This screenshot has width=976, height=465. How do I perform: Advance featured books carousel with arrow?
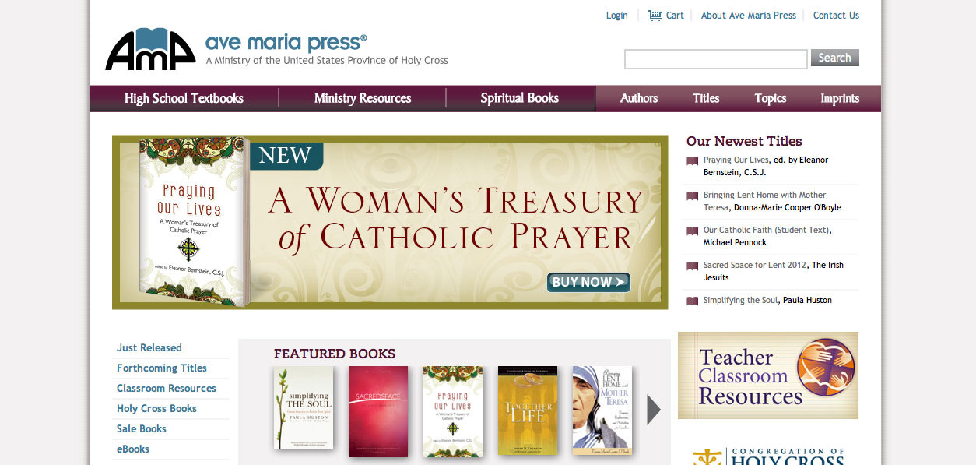pos(654,410)
